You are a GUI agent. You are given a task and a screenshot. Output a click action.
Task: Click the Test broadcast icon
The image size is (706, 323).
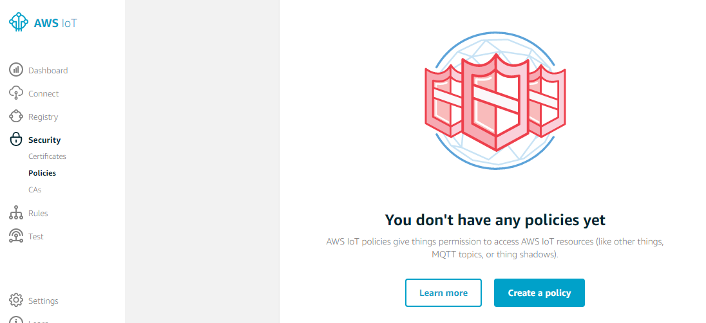click(17, 236)
